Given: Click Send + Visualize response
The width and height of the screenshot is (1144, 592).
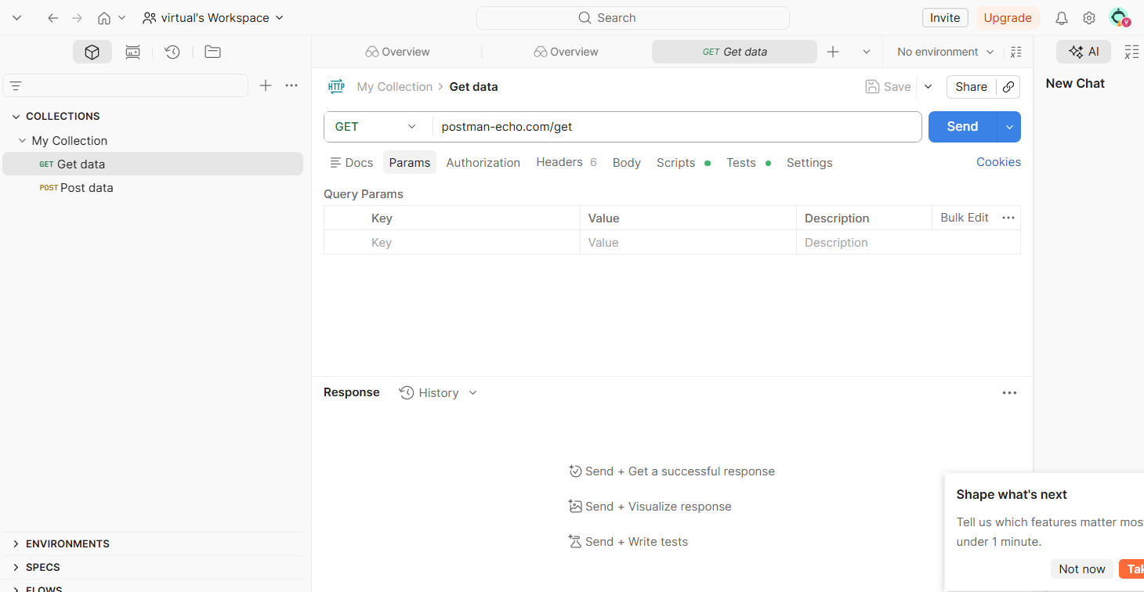Looking at the screenshot, I should 650,507.
